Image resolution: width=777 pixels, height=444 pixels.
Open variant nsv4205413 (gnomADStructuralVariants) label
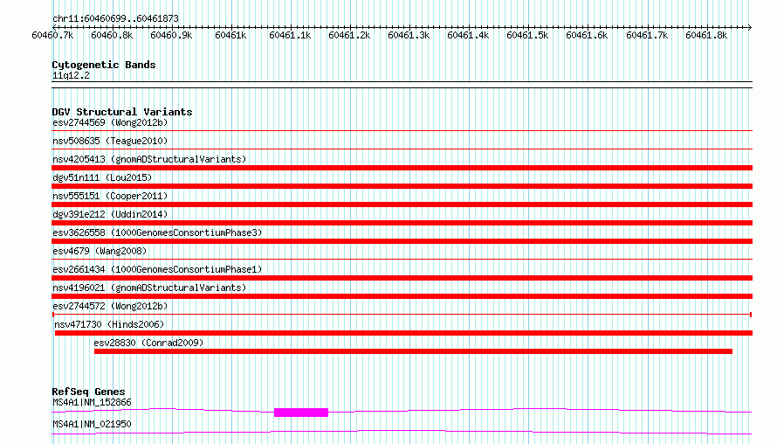point(149,159)
